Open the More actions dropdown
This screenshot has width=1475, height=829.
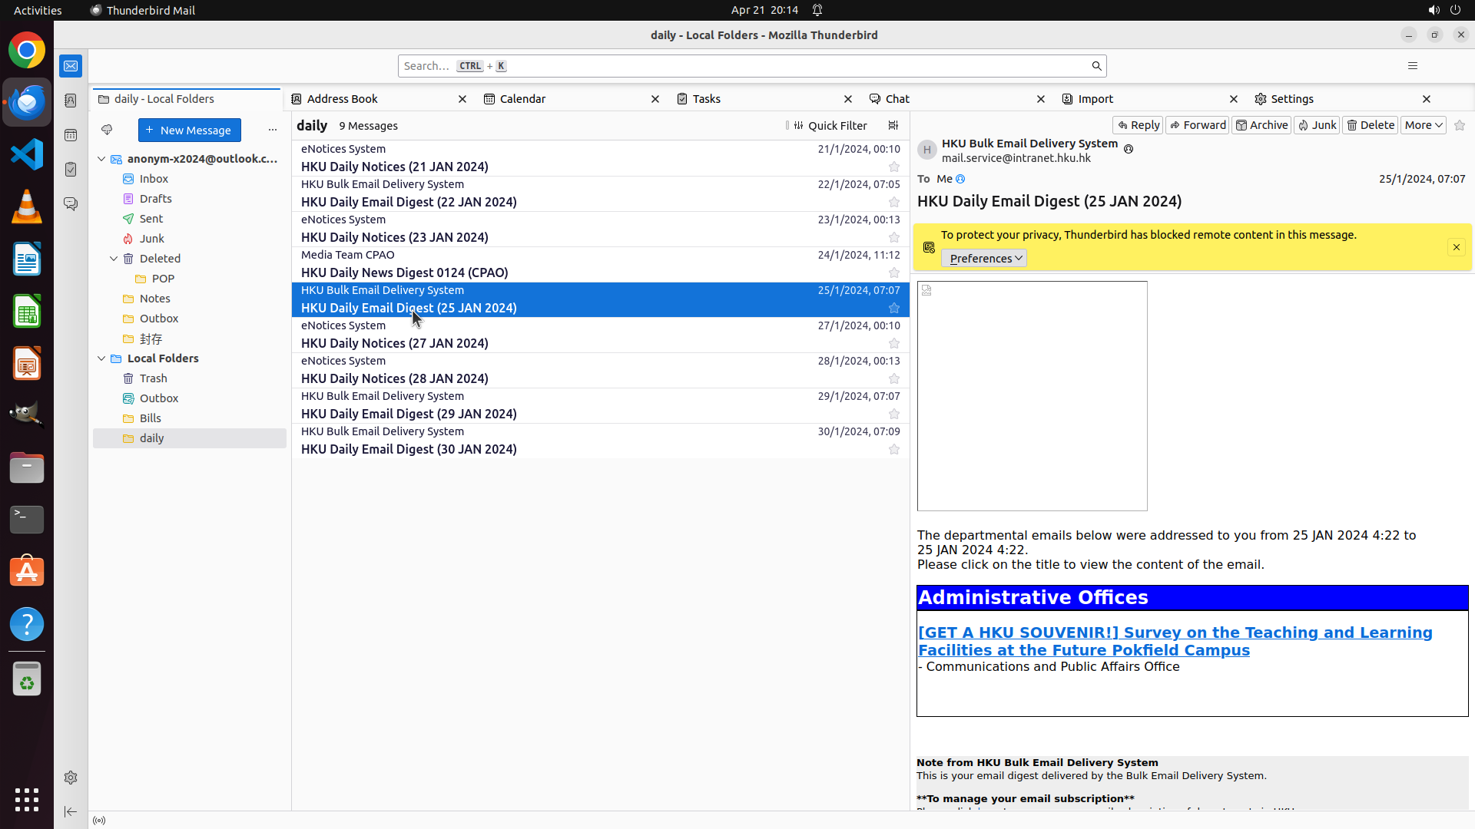[1423, 125]
